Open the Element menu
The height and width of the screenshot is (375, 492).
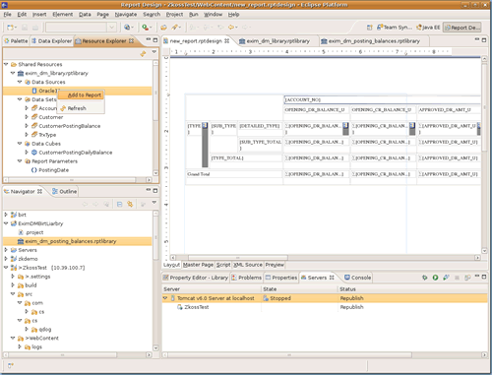pyautogui.click(x=63, y=15)
